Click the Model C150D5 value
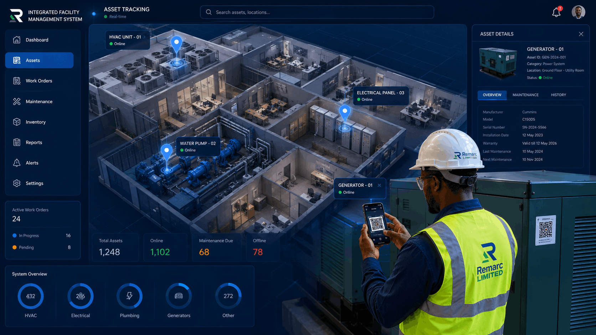Screen dimensions: 596x335 coord(529,120)
